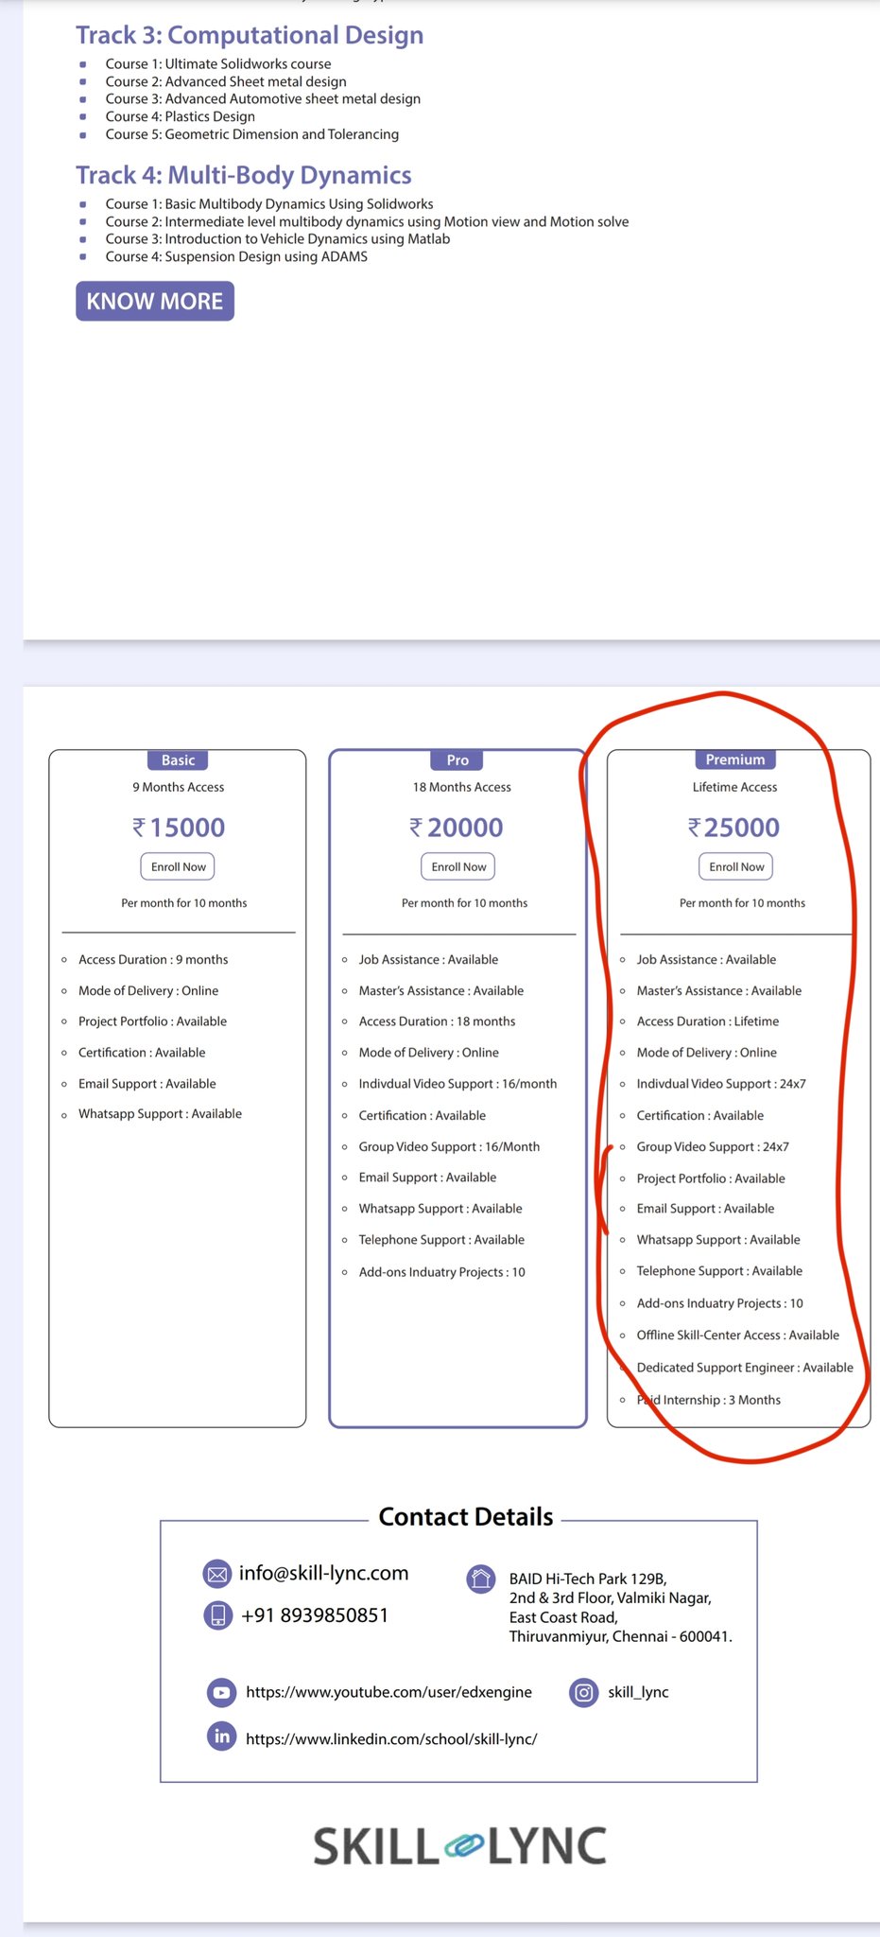Click the 9 Months Access text
The height and width of the screenshot is (1937, 880).
coord(179,787)
